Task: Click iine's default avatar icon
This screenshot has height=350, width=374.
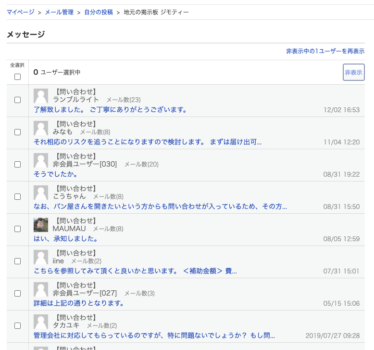Action: 41,257
